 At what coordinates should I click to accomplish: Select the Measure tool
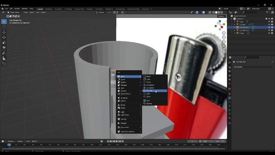point(4,59)
